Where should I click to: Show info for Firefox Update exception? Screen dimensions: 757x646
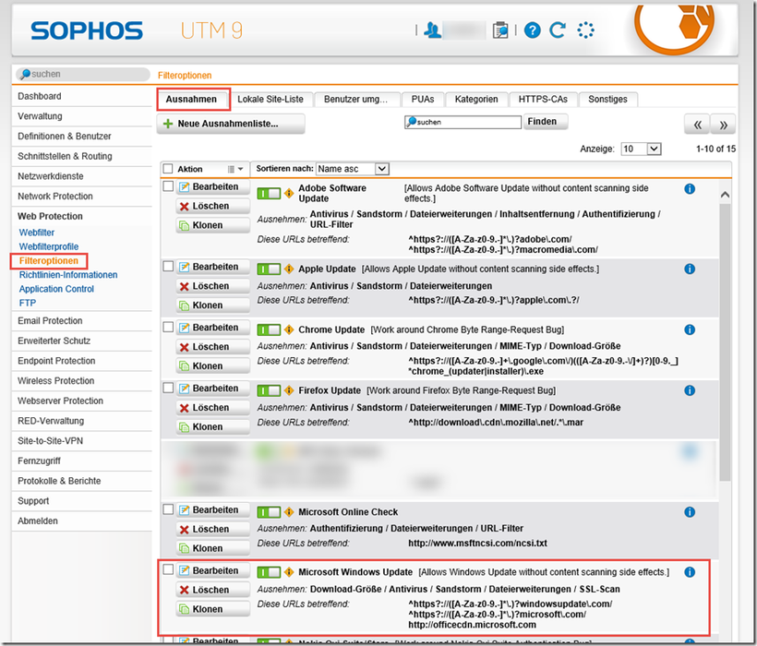[x=690, y=390]
